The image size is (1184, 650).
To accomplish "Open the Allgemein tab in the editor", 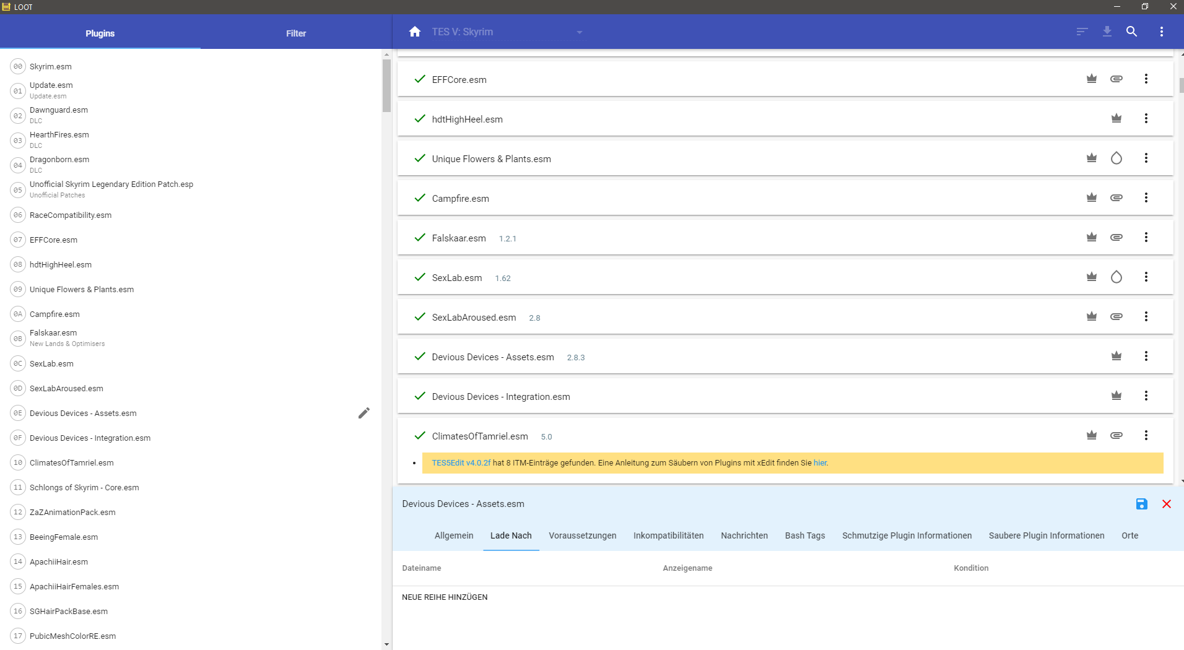I will [x=454, y=535].
